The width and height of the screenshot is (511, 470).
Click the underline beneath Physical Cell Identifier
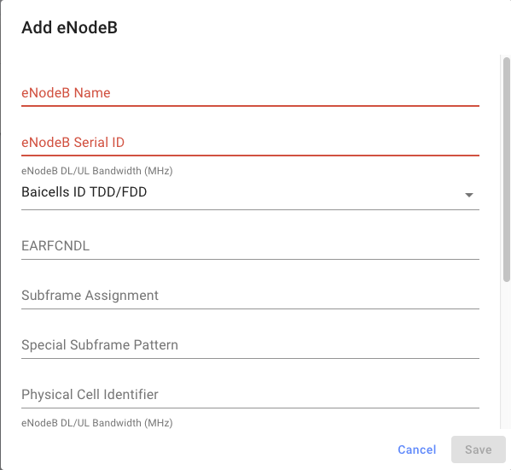(250, 408)
